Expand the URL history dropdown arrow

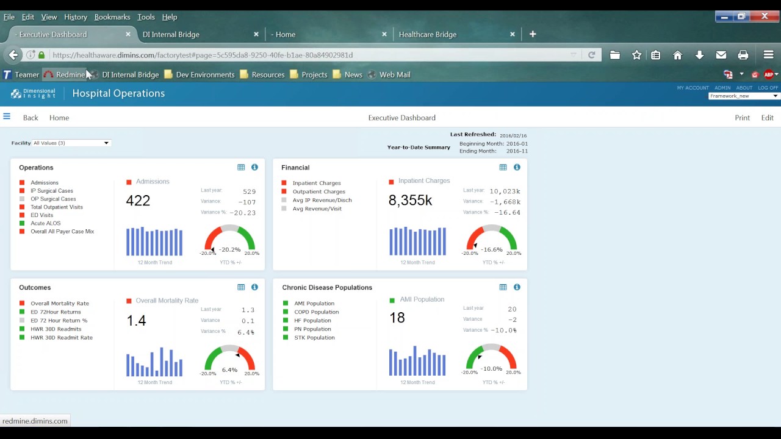coord(573,55)
